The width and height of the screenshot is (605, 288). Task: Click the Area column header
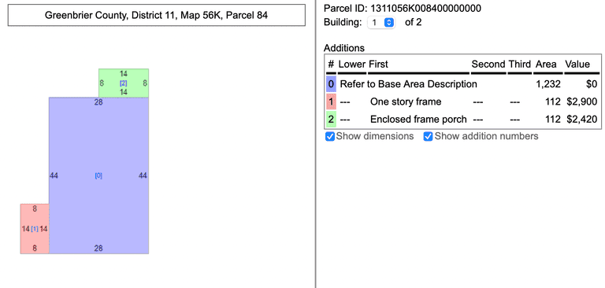click(546, 64)
